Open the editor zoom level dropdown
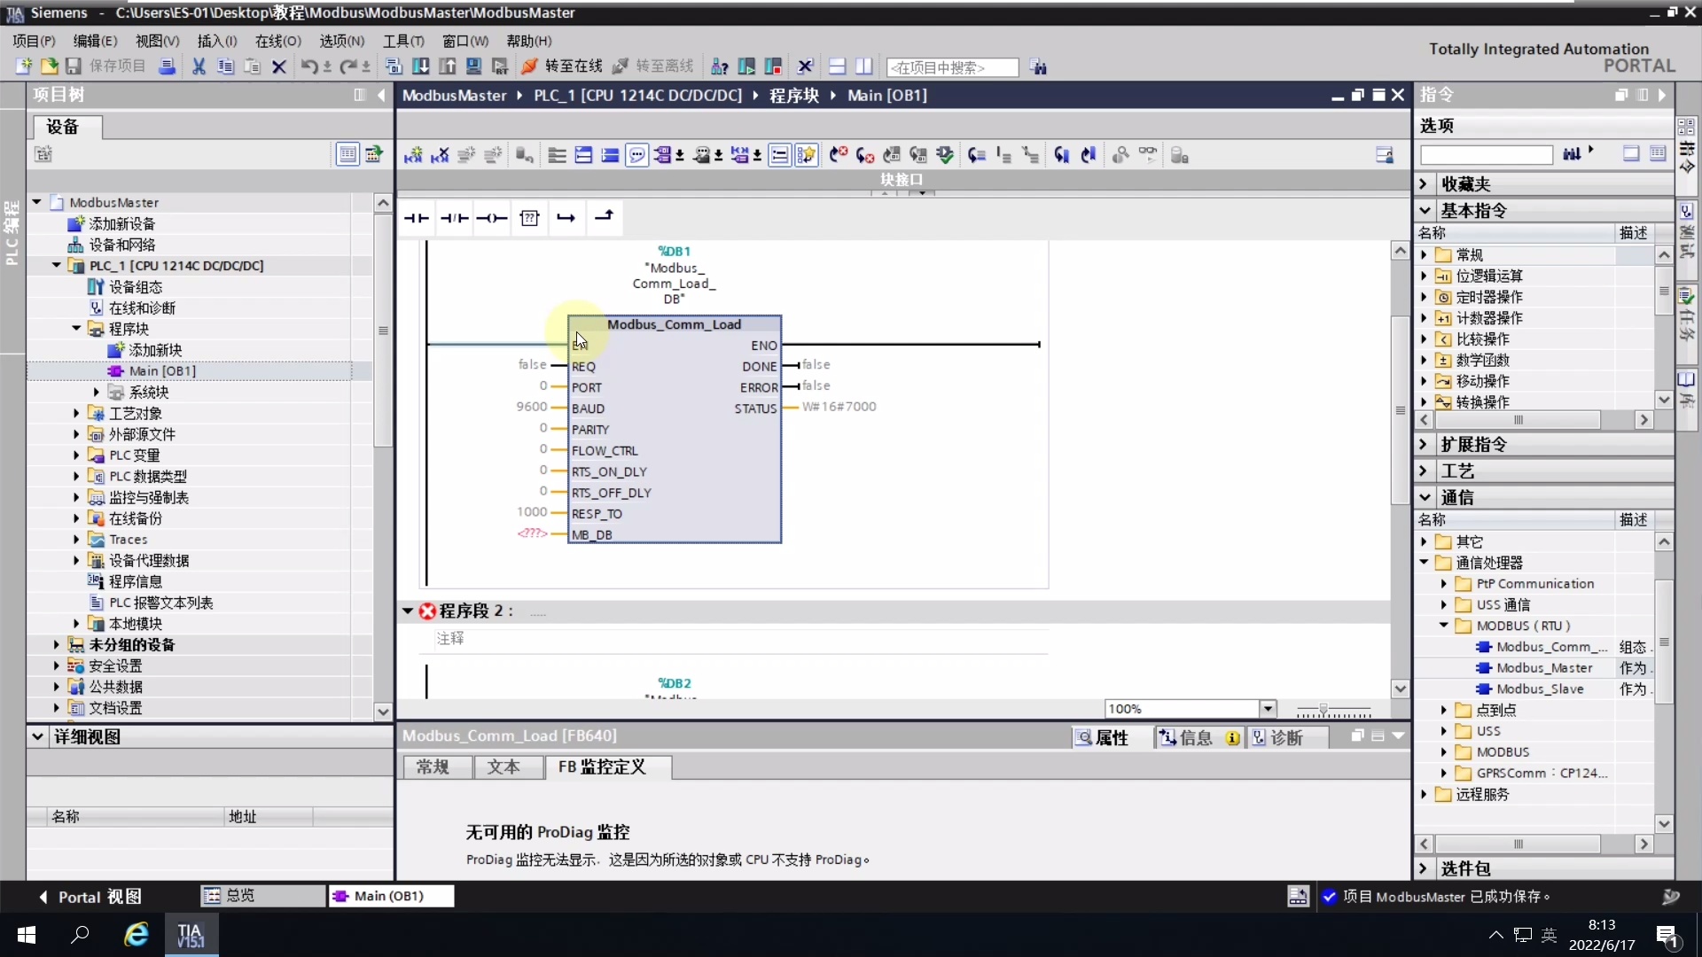The width and height of the screenshot is (1702, 957). coord(1269,708)
